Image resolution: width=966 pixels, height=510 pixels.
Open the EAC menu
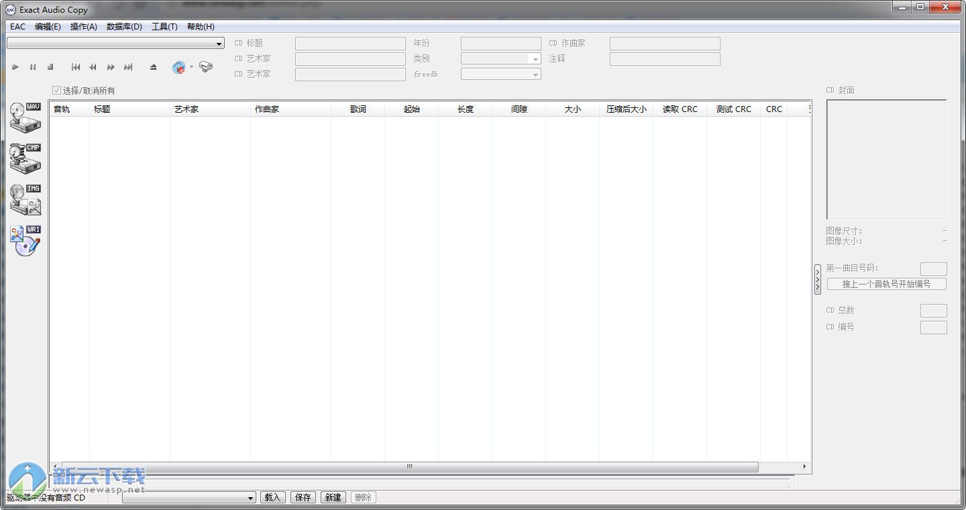point(17,27)
